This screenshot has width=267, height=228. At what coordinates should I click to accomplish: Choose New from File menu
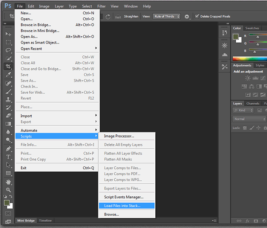click(x=57, y=13)
